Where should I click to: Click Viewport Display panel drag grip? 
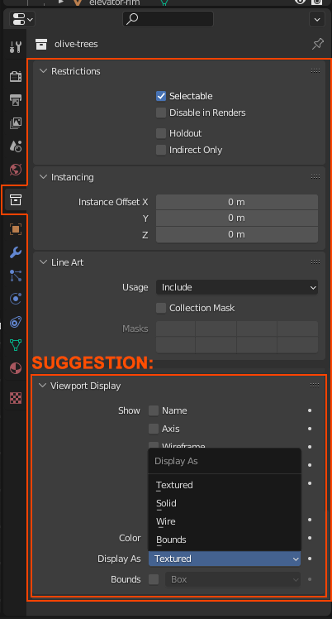pyautogui.click(x=315, y=386)
